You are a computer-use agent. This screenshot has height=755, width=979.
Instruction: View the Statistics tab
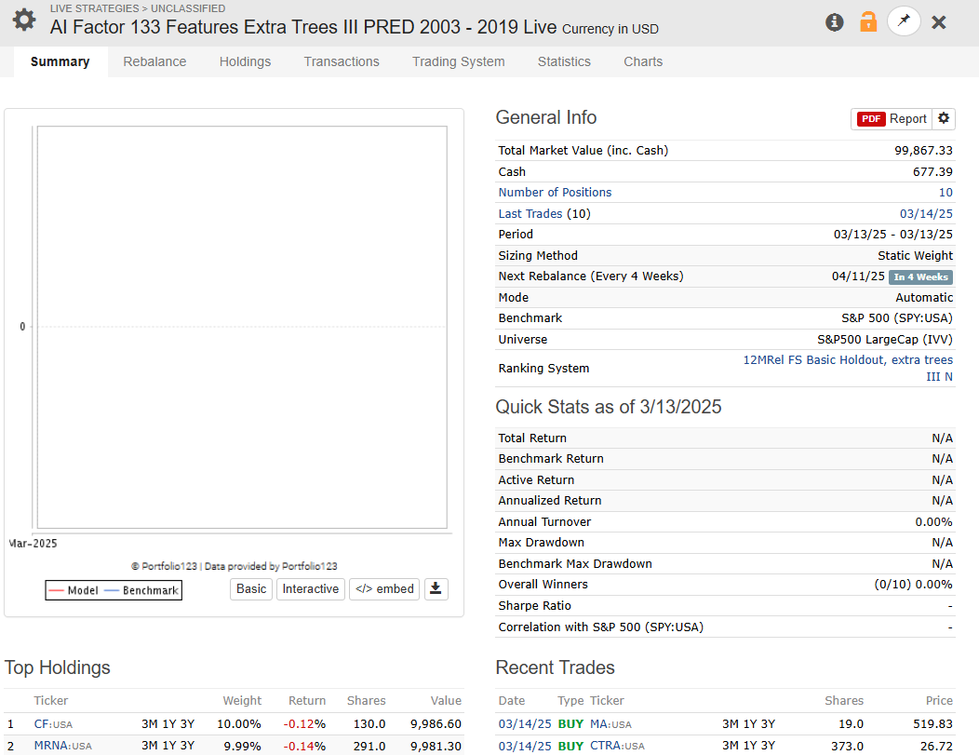[564, 61]
